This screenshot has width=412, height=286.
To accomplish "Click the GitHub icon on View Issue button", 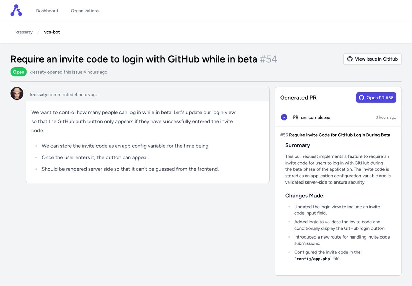I will pyautogui.click(x=350, y=59).
